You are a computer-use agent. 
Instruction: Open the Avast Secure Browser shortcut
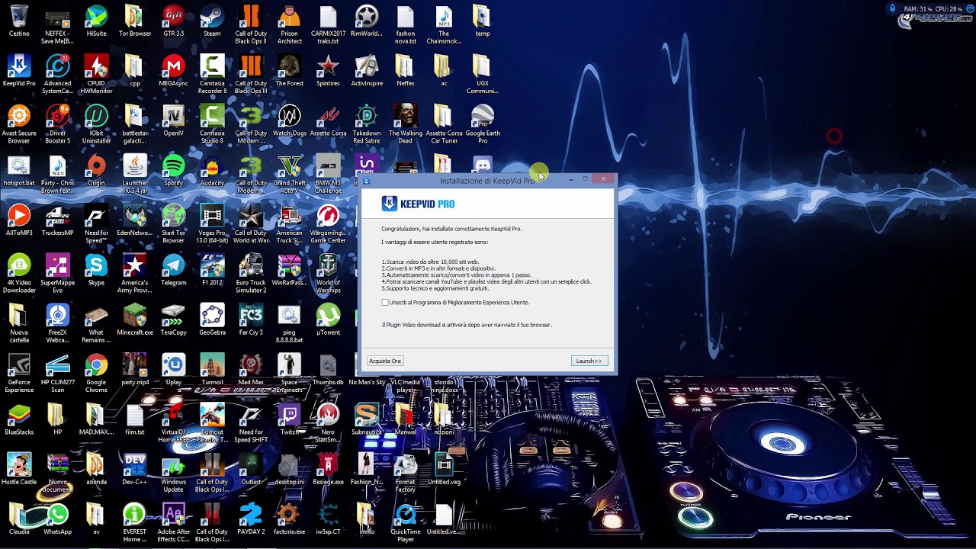coord(19,117)
